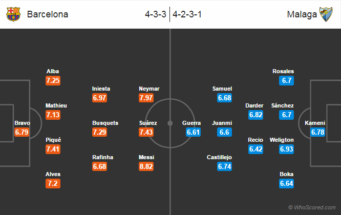Click the Iniesta player name
The image size is (341, 215).
(x=101, y=89)
